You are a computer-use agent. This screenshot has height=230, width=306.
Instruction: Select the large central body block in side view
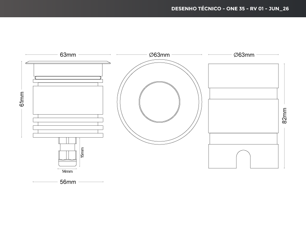point(68,100)
